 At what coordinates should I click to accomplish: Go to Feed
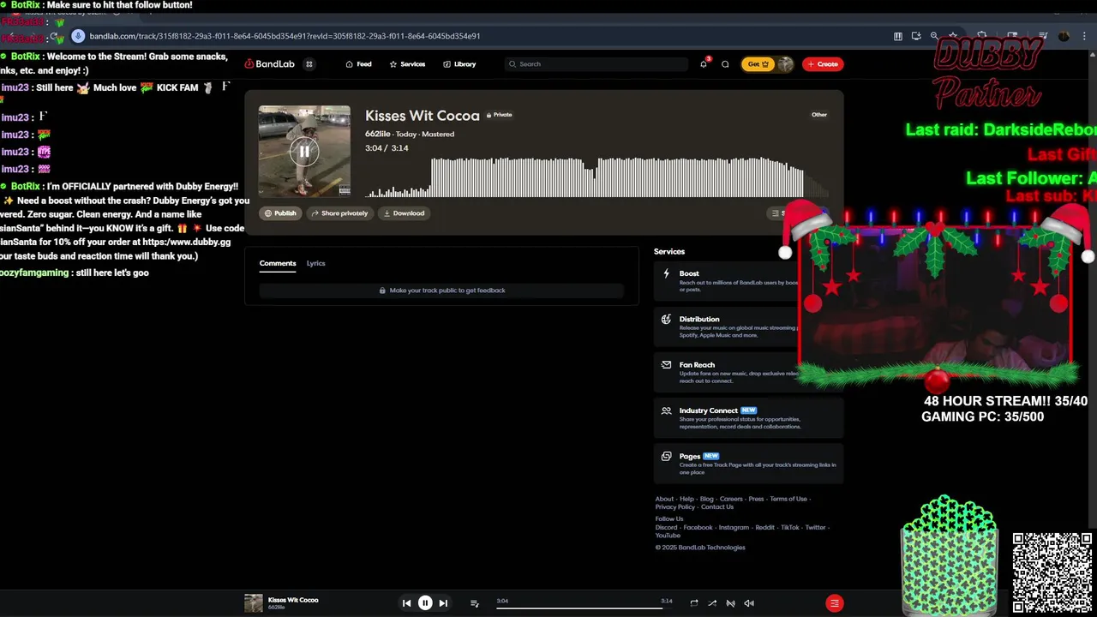pyautogui.click(x=358, y=64)
